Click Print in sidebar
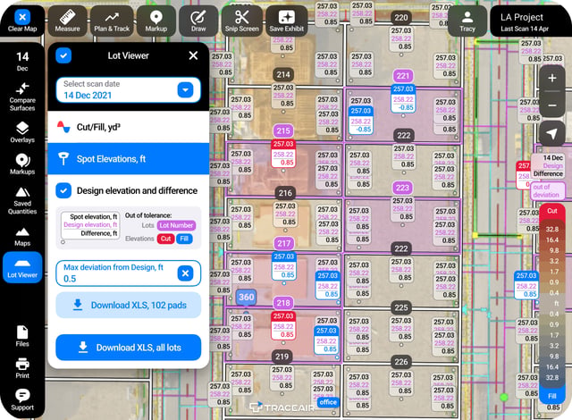This screenshot has height=420, width=572. pyautogui.click(x=22, y=368)
